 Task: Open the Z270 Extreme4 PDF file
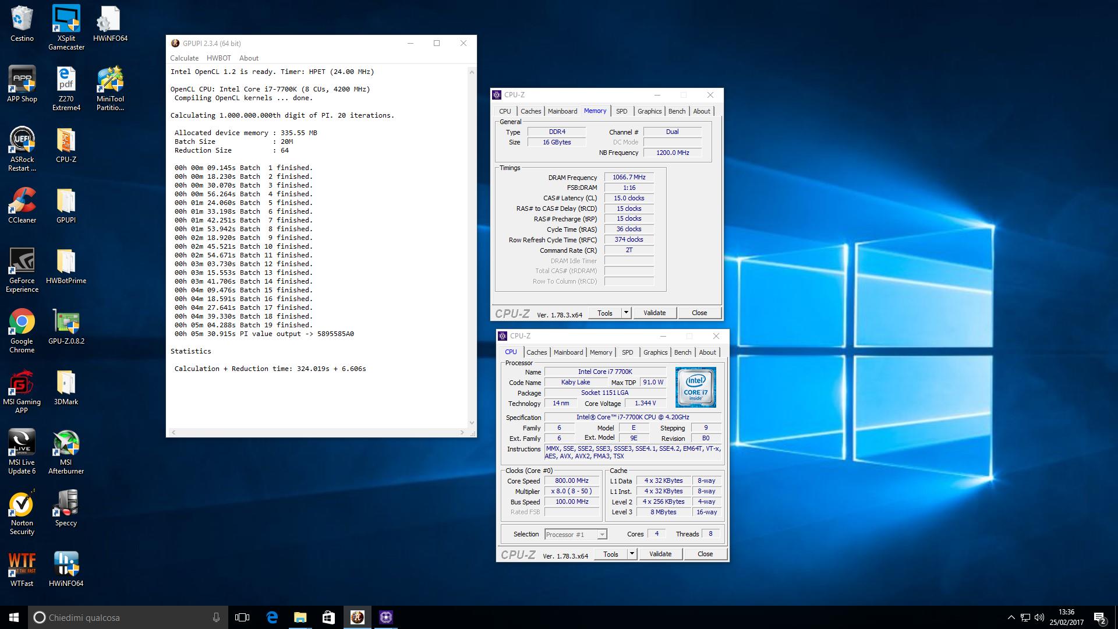66,89
